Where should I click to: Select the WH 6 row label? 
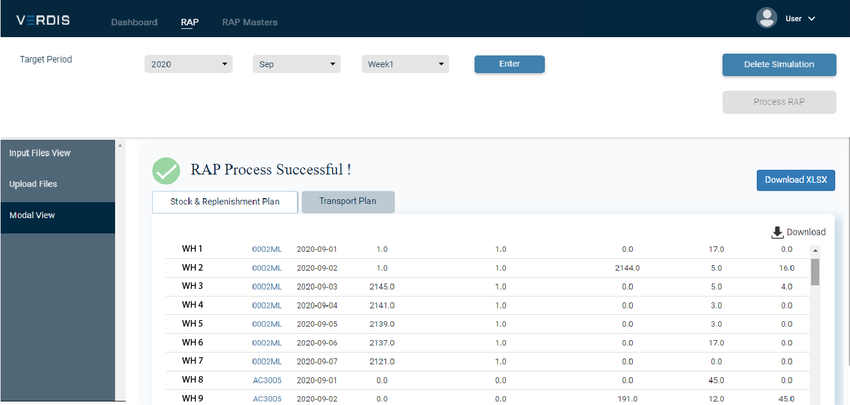[x=192, y=343]
